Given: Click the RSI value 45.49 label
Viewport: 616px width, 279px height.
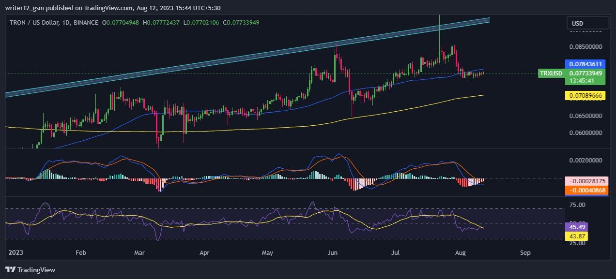Looking at the screenshot, I should click(576, 226).
